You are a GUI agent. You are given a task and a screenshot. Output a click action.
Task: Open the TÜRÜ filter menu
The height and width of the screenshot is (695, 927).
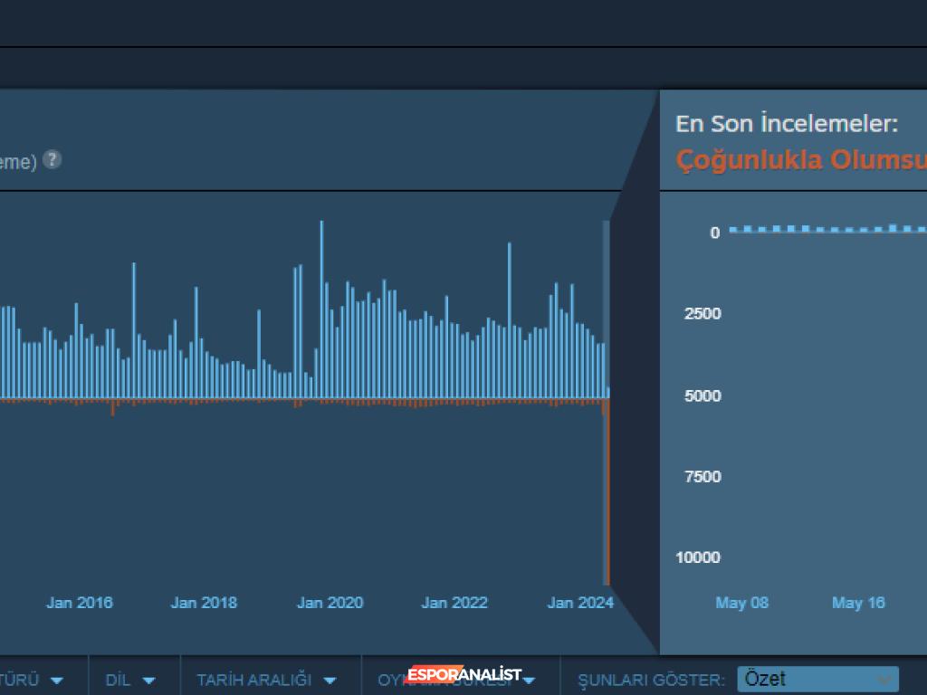(x=32, y=679)
